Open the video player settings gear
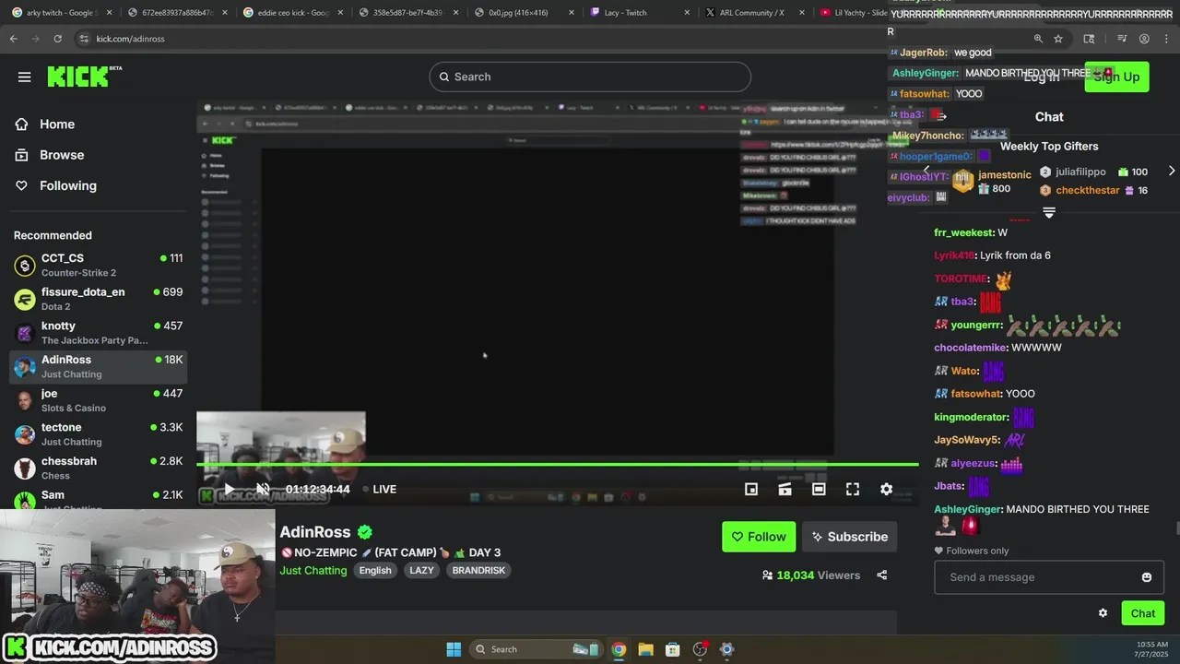Image resolution: width=1180 pixels, height=664 pixels. 886,489
